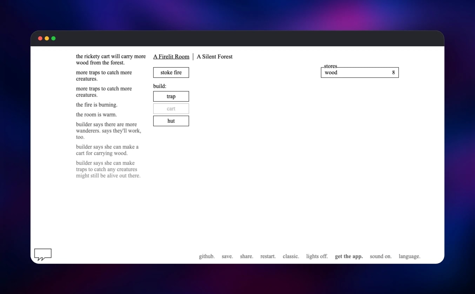Open the language menu

click(x=409, y=256)
